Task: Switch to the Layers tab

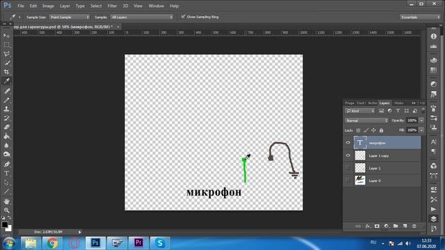Action: point(385,103)
